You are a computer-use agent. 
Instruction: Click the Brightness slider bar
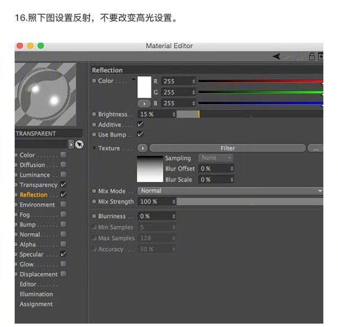tap(250, 114)
